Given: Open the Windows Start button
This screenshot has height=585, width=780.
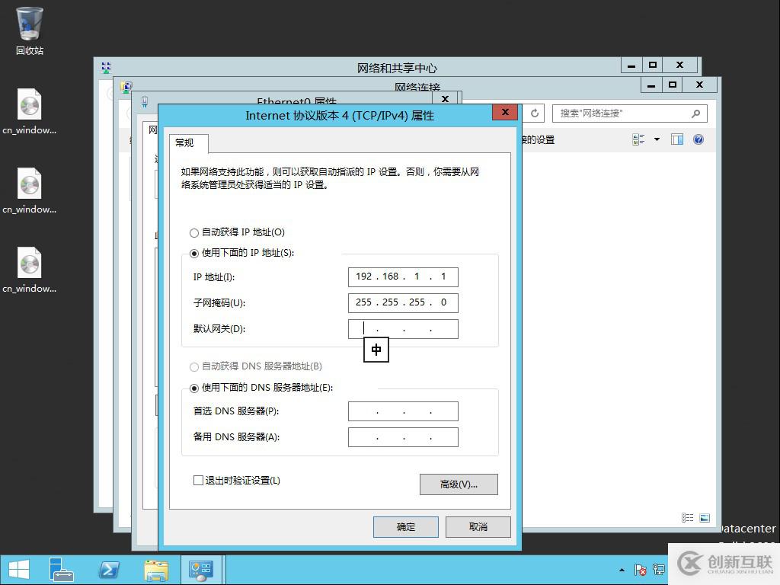Looking at the screenshot, I should click(19, 570).
